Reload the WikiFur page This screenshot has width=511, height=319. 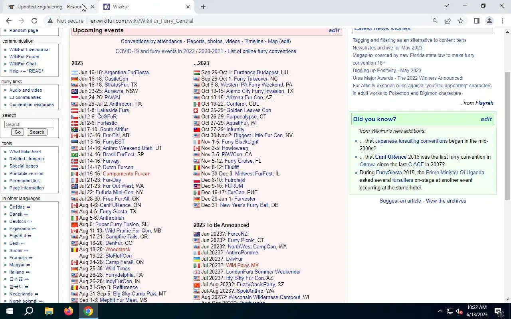(34, 21)
